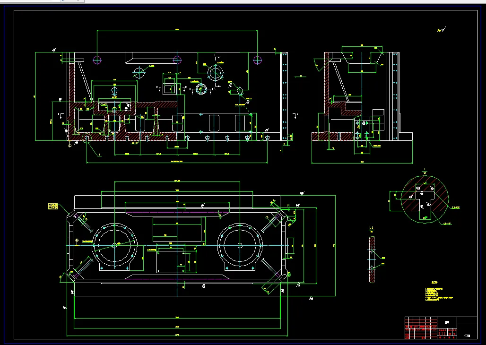
Task: Select the HT250 material text in title block
Action: [x=467, y=336]
